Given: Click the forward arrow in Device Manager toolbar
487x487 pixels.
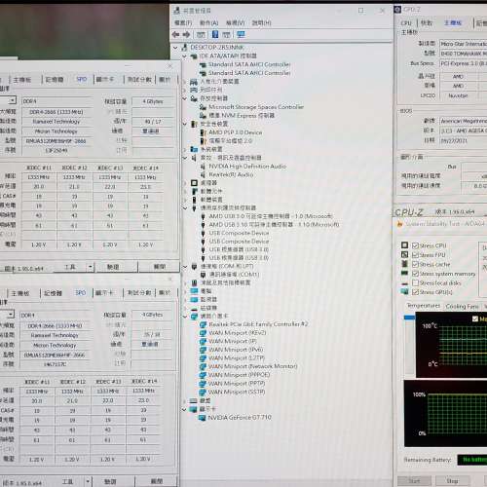Looking at the screenshot, I should (x=187, y=34).
